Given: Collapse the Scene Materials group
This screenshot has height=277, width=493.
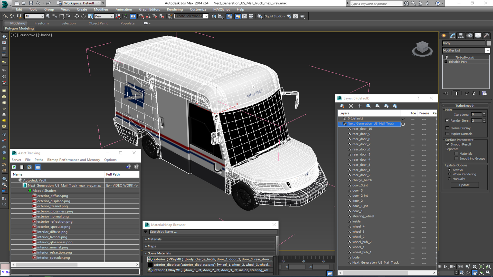Looking at the screenshot, I should click(x=146, y=253).
